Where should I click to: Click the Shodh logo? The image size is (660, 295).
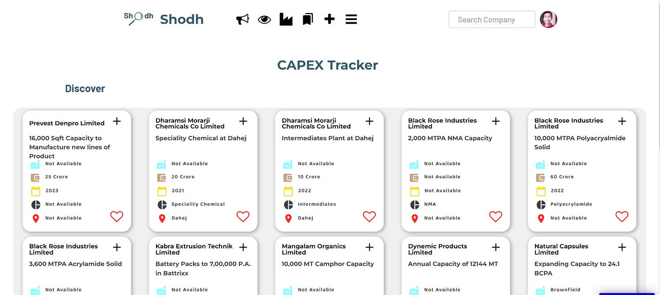pos(164,19)
